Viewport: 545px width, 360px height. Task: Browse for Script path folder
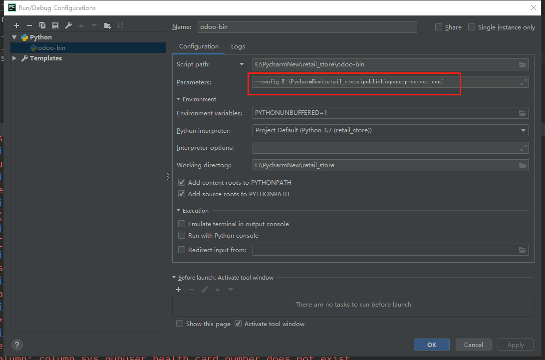[523, 64]
